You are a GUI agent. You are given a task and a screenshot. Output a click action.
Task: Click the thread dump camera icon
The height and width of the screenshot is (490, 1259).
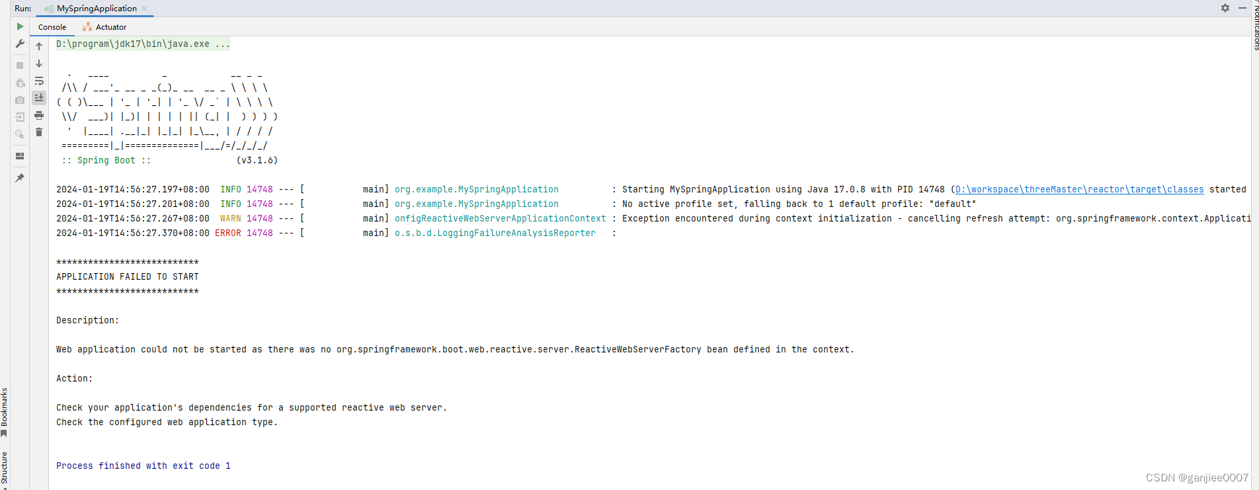[x=20, y=100]
